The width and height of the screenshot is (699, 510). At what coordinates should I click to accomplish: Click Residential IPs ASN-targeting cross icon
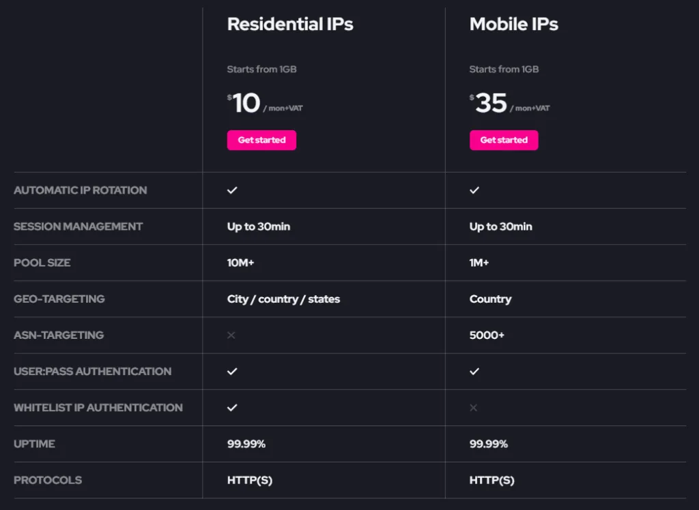pyautogui.click(x=231, y=335)
